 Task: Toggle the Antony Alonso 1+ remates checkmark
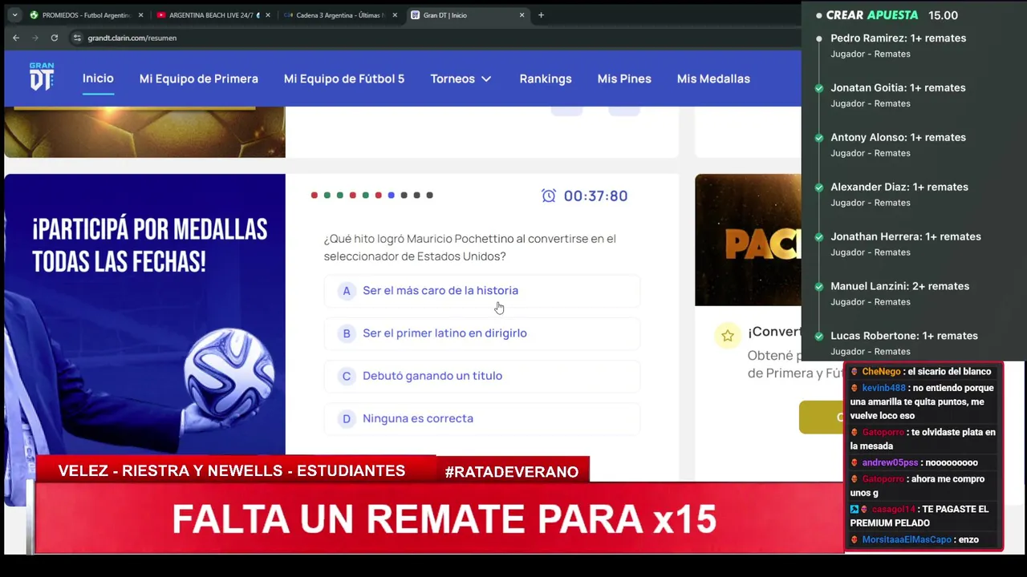[819, 138]
